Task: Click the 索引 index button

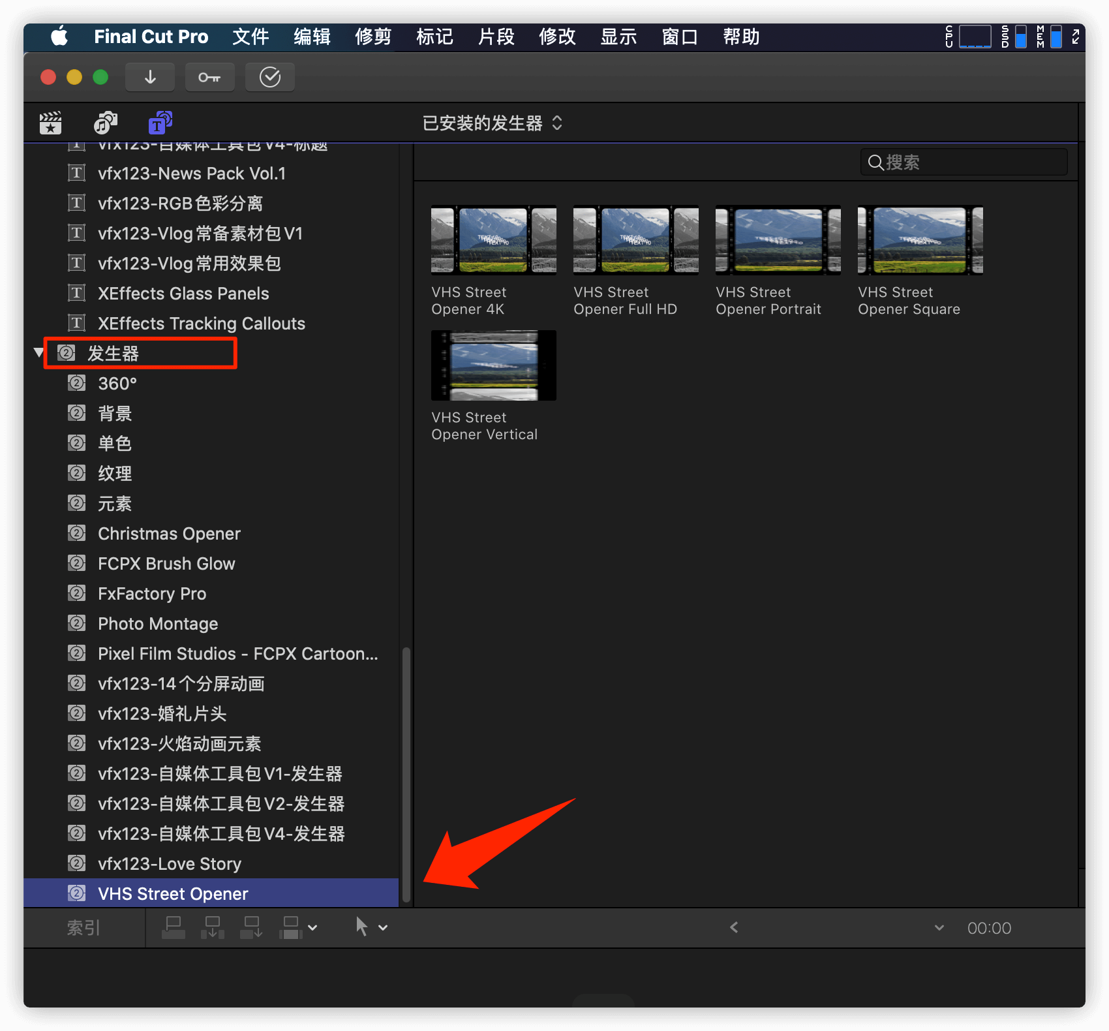Action: click(84, 927)
